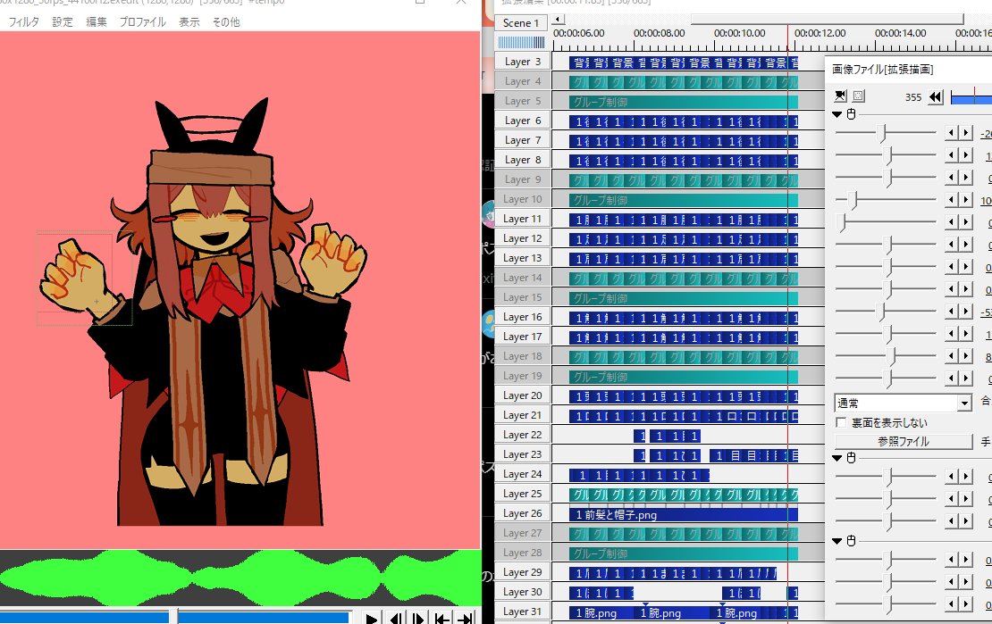Collapse the section triangle below 参照ファイル
The width and height of the screenshot is (992, 624).
point(837,458)
